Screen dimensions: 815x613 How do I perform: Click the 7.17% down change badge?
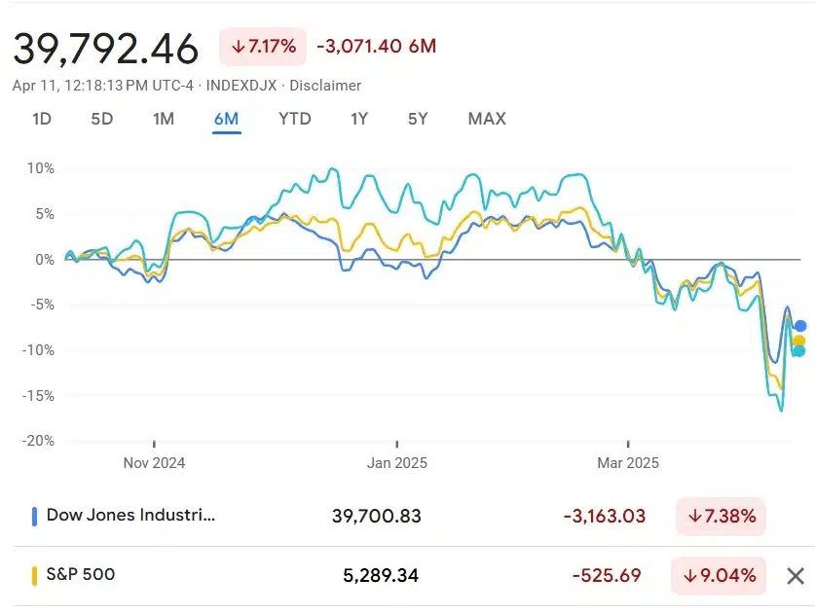coord(263,47)
